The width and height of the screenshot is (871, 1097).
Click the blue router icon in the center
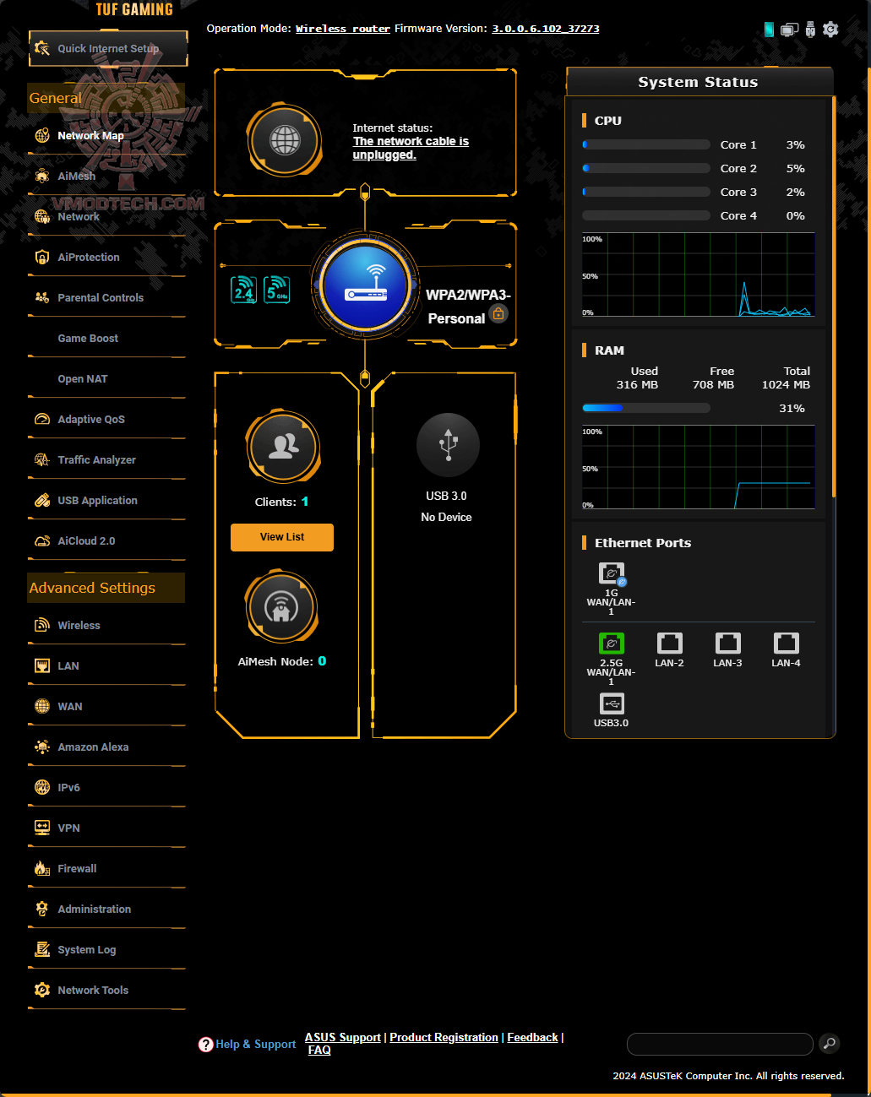tap(366, 286)
